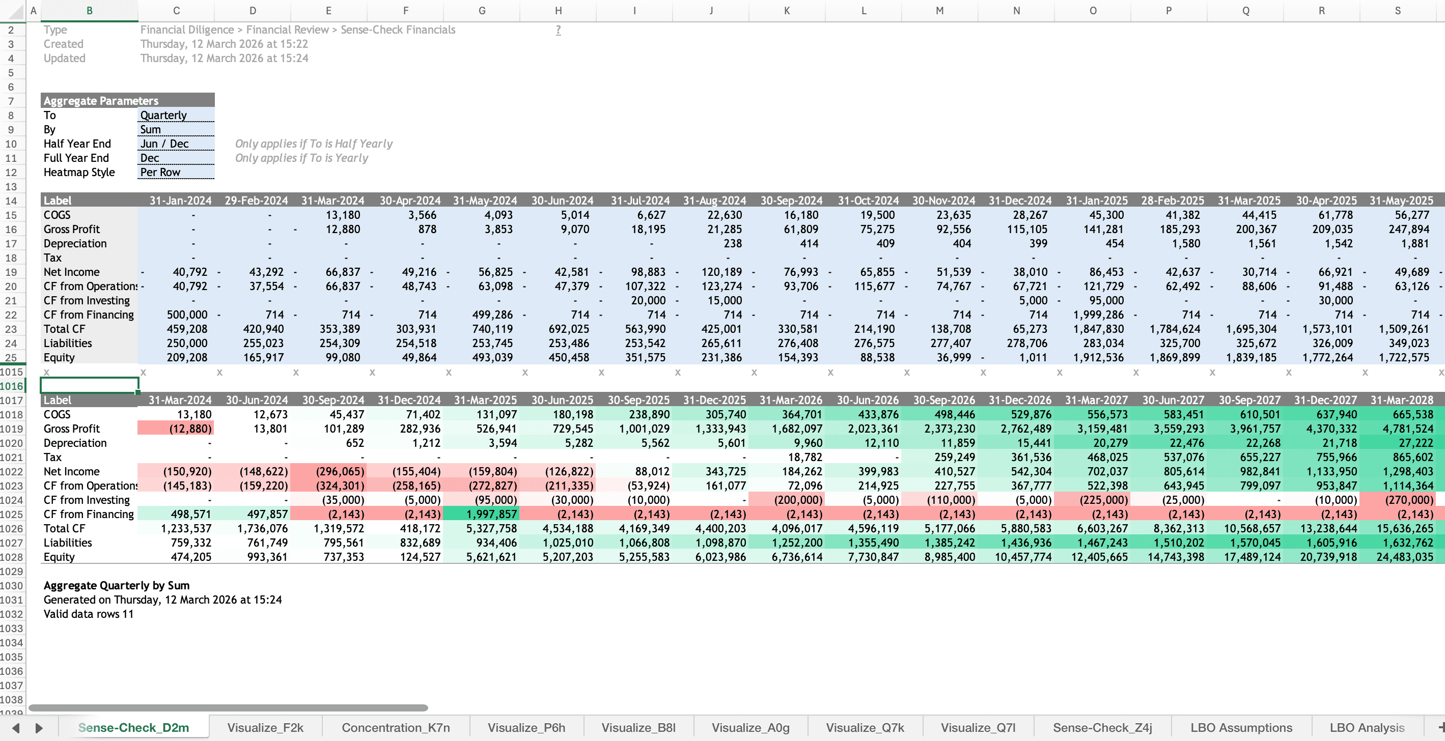Click the 'Valid data rows 11' cell
Screen dimensions: 1445x741
(x=89, y=614)
